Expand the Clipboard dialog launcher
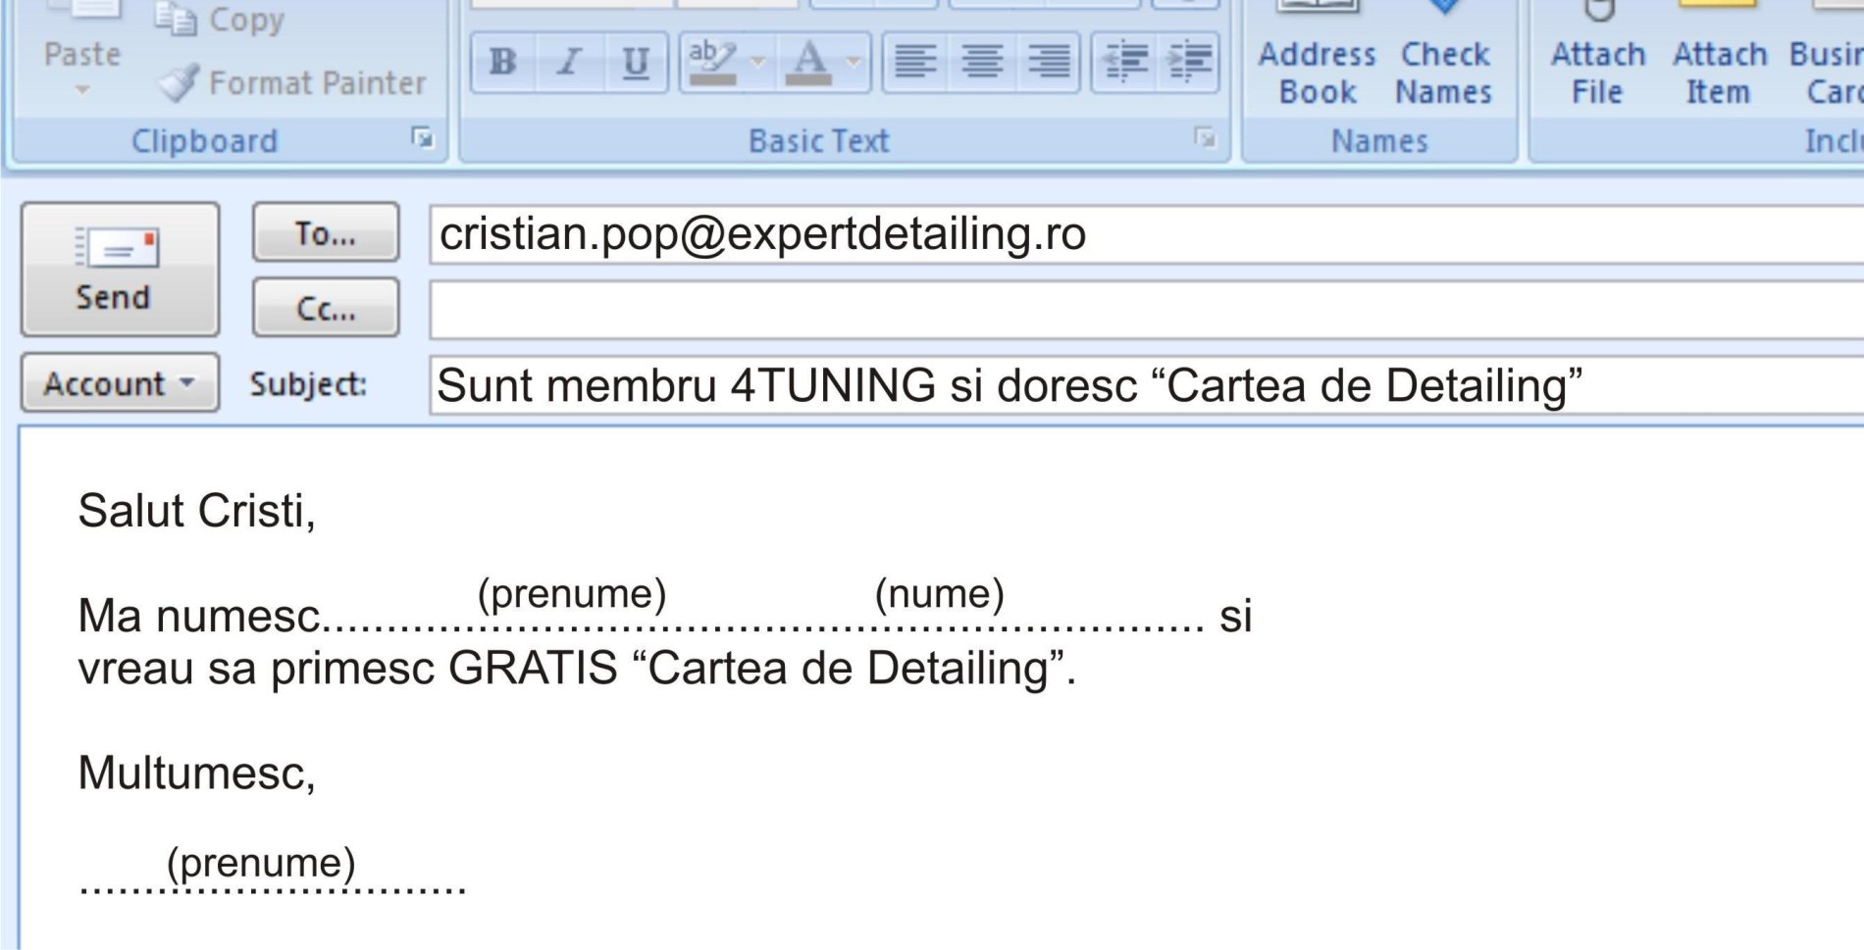 tap(423, 138)
